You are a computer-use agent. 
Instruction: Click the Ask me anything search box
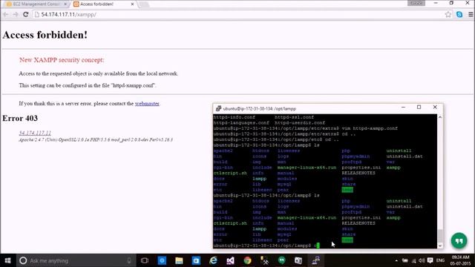[76, 260]
